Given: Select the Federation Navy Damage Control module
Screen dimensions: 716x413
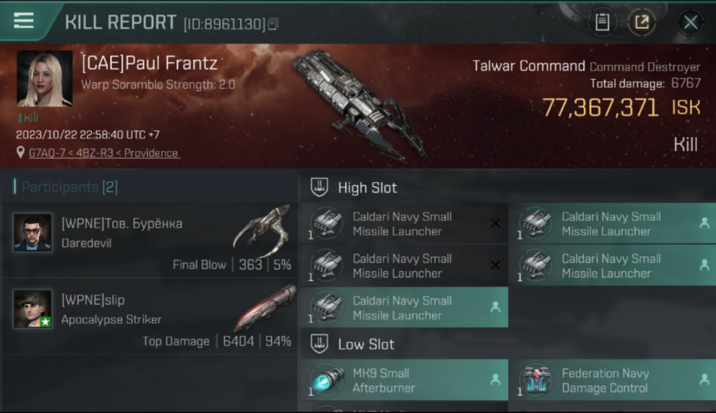Looking at the screenshot, I should click(612, 381).
